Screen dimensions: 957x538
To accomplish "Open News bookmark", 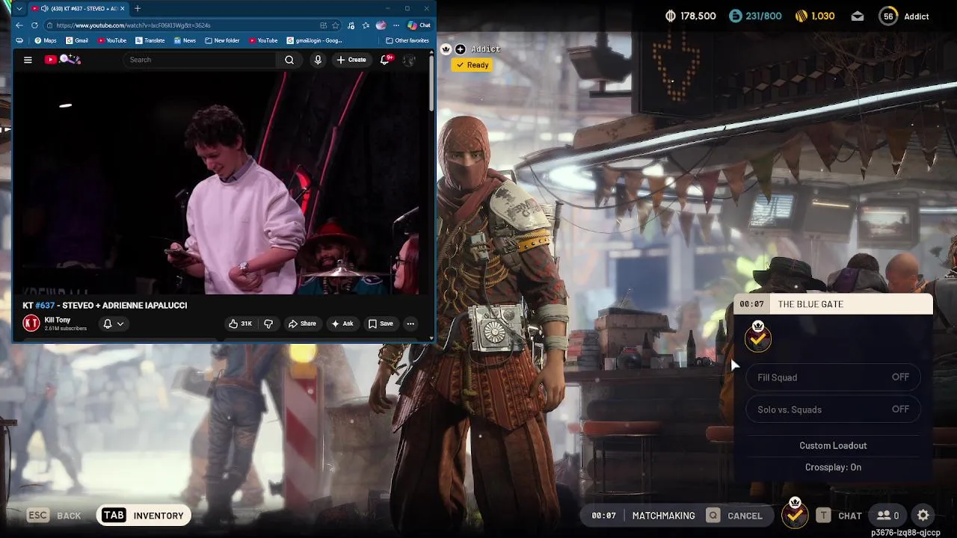I will click(185, 40).
